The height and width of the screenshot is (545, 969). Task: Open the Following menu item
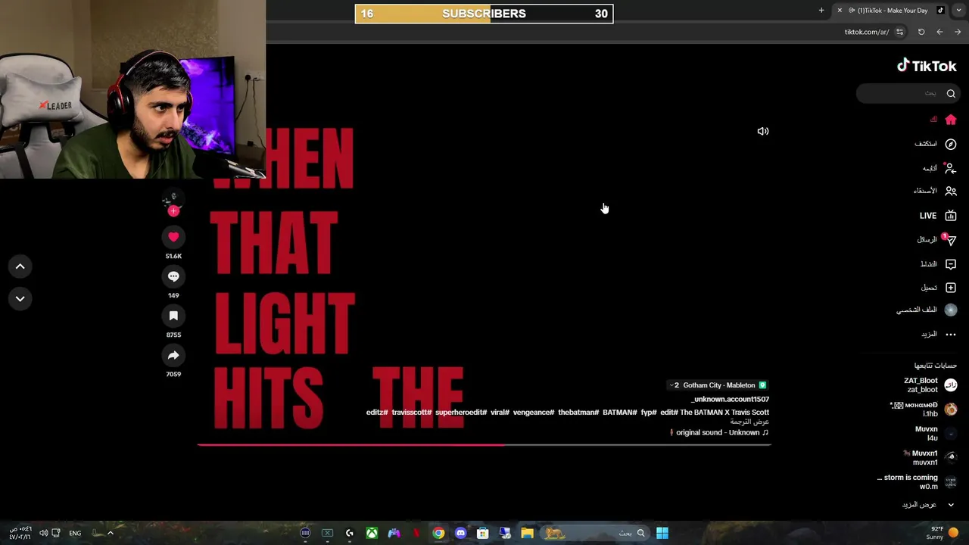click(939, 168)
